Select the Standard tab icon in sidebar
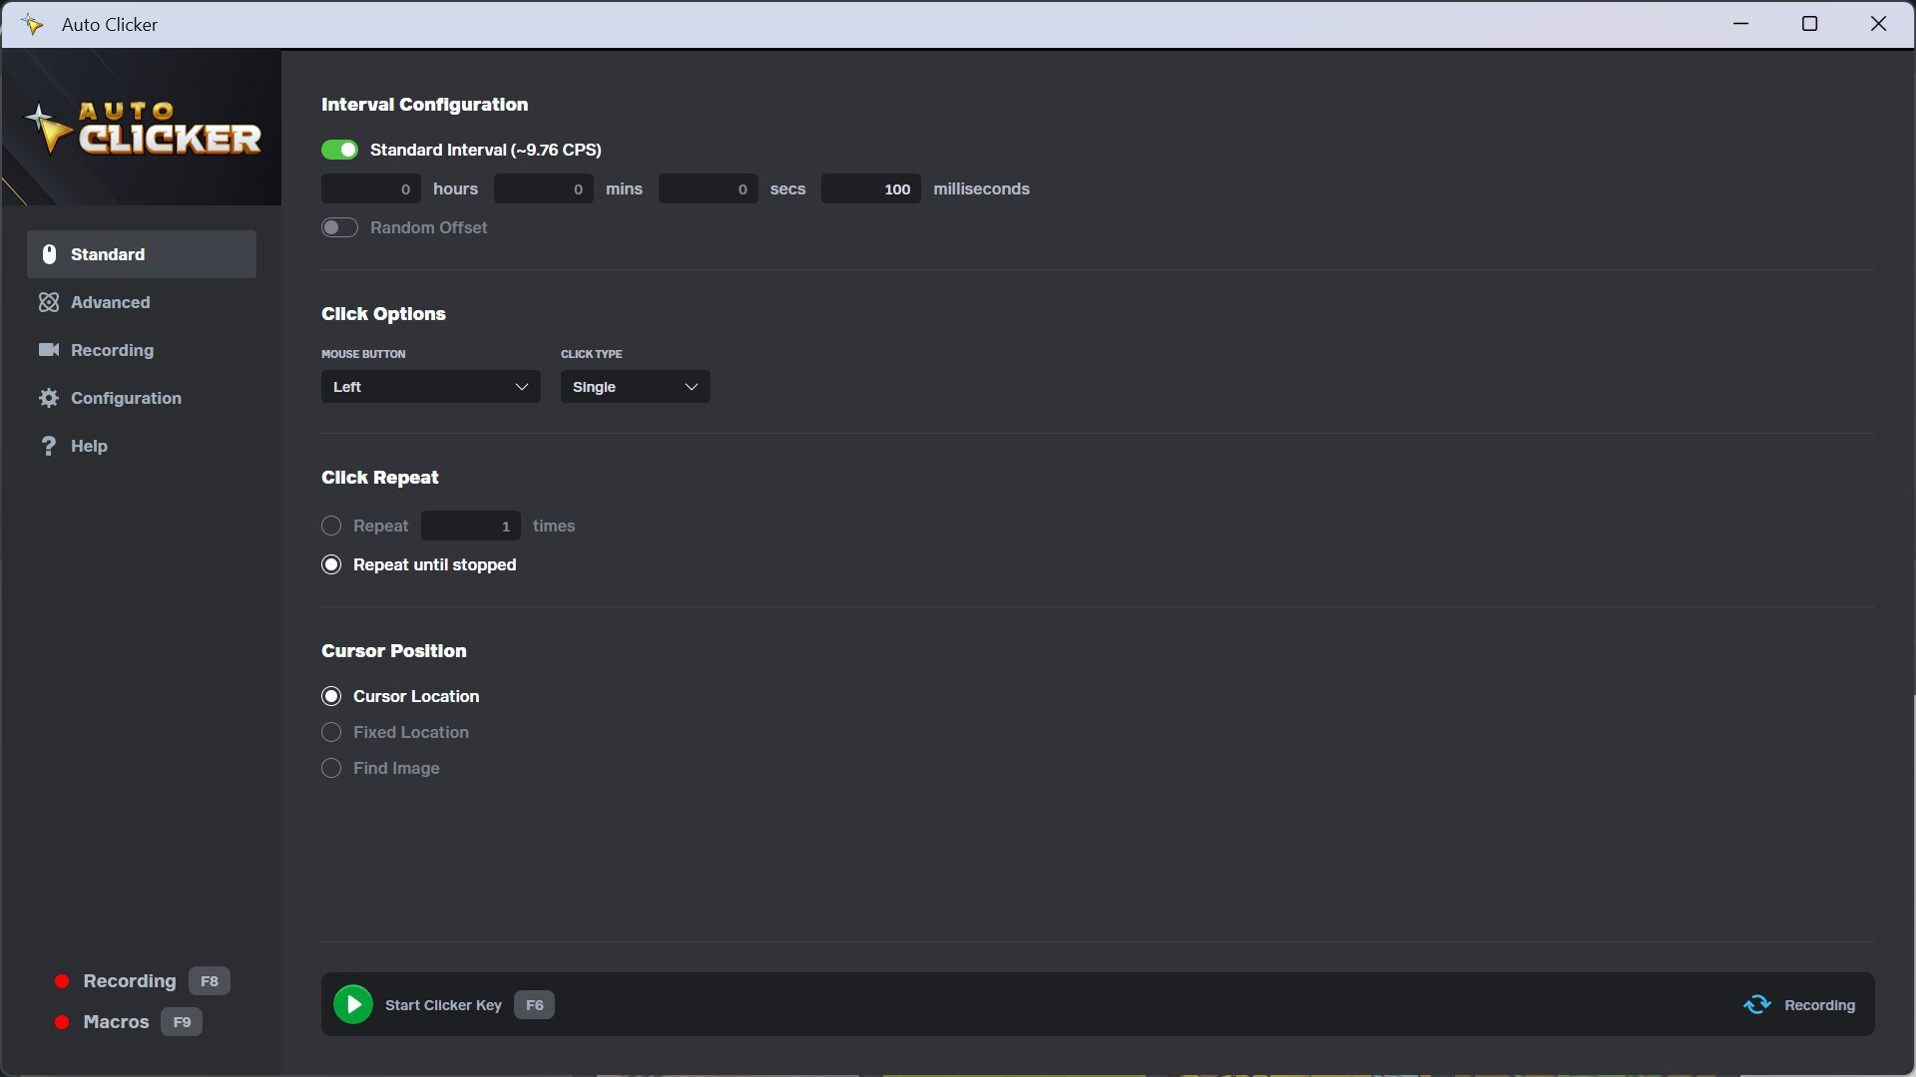1916x1077 pixels. 49,254
